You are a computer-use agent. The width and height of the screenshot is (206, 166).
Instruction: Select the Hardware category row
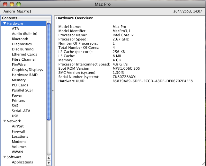pos(23,23)
